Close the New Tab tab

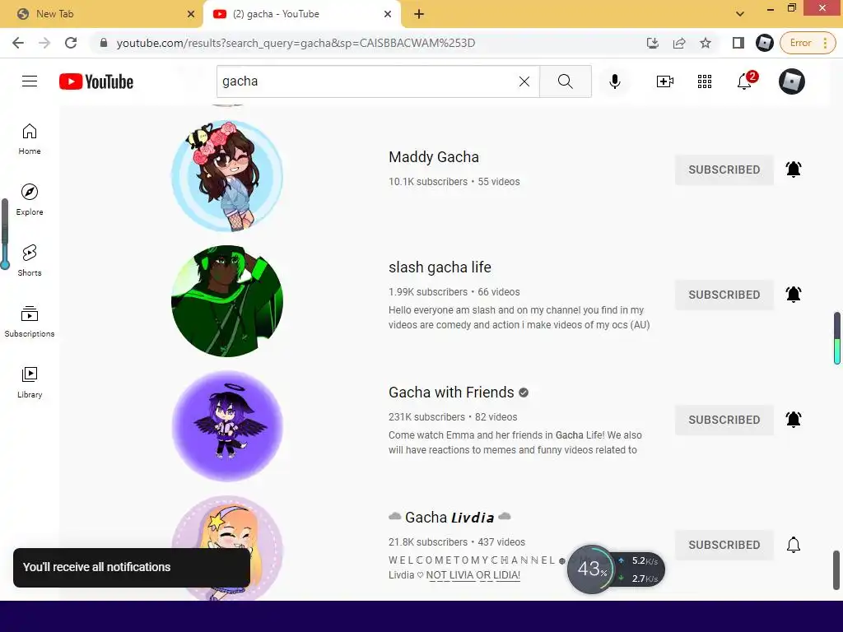[191, 14]
